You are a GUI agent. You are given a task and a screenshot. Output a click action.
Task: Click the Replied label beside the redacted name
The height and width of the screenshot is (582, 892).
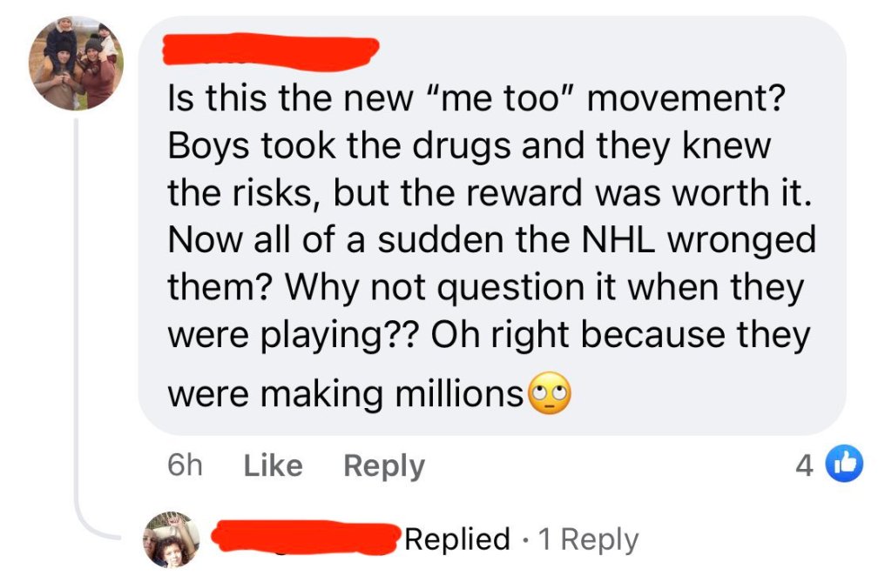click(457, 539)
